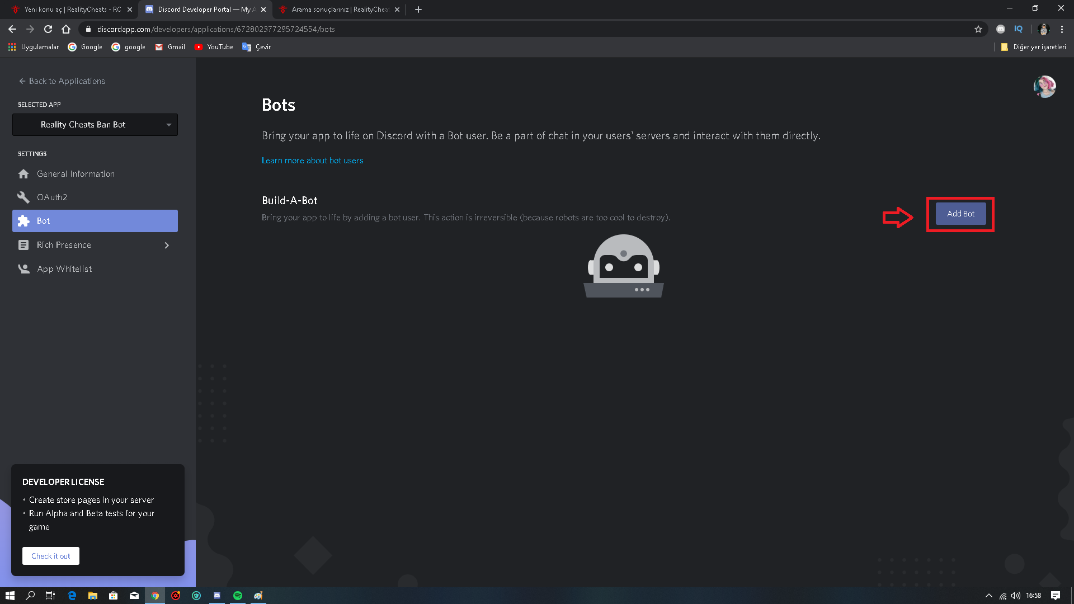The width and height of the screenshot is (1074, 604).
Task: Open the Chrome three-dot menu
Action: pos(1062,29)
